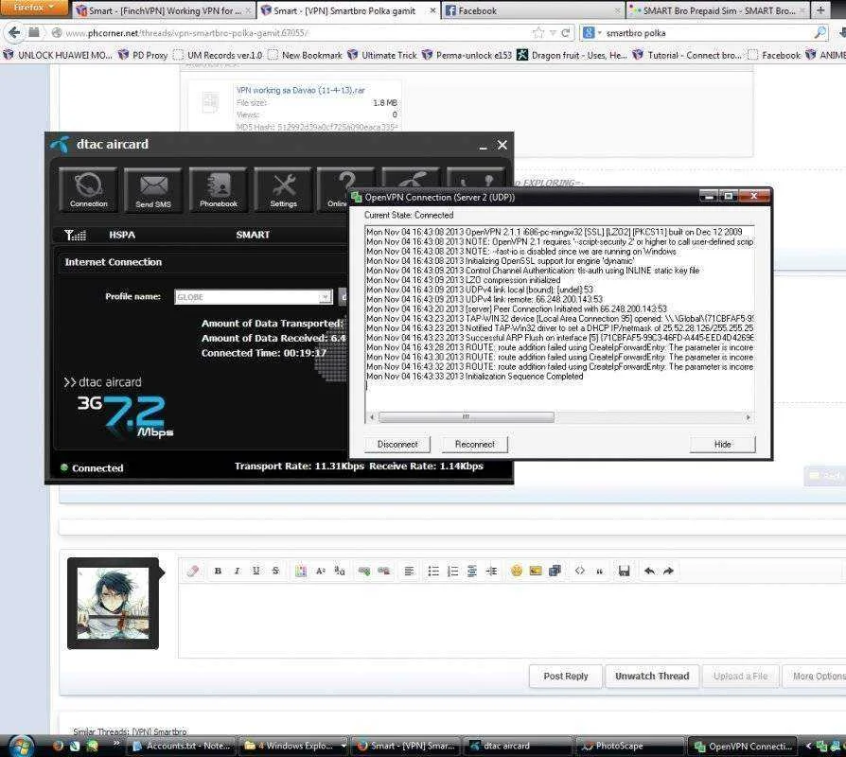The image size is (846, 757).
Task: Open the font size option
Action: pos(321,571)
